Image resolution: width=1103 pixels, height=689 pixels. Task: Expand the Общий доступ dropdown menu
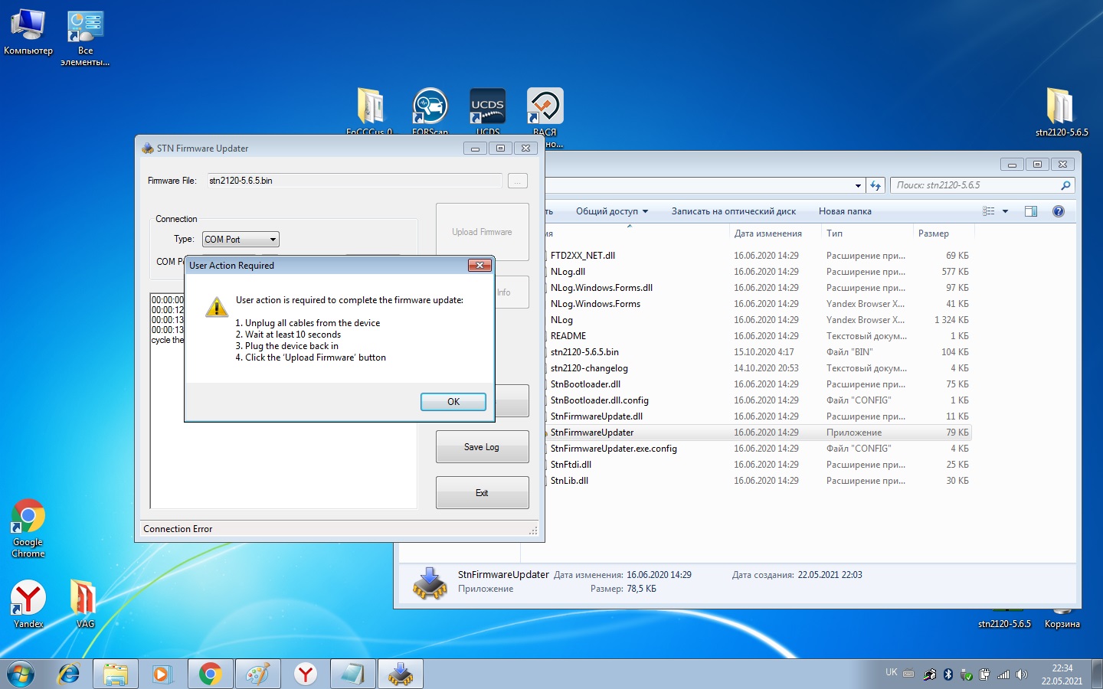(x=612, y=211)
